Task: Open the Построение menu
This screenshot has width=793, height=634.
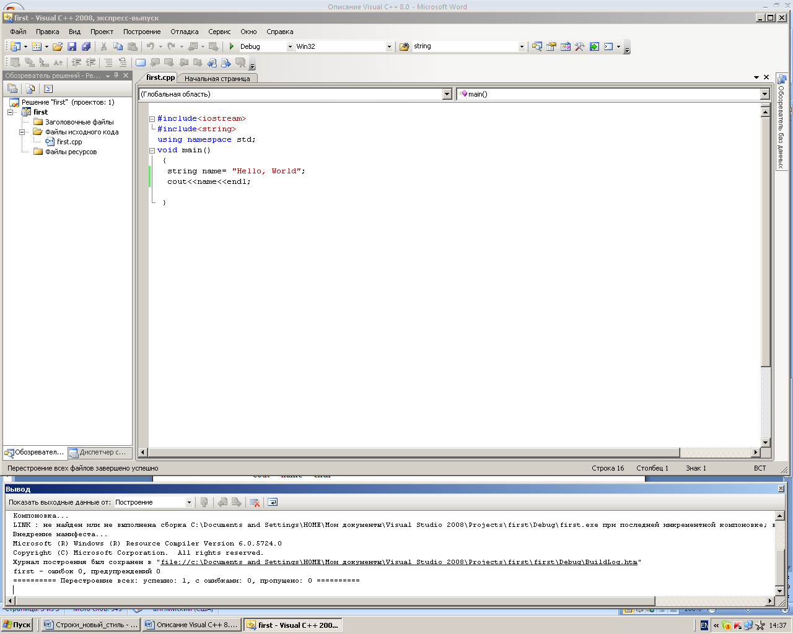Action: coord(142,32)
